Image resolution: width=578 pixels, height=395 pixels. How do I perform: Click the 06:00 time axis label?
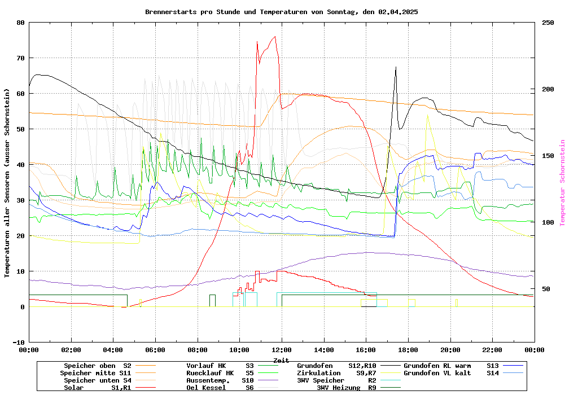(155, 350)
